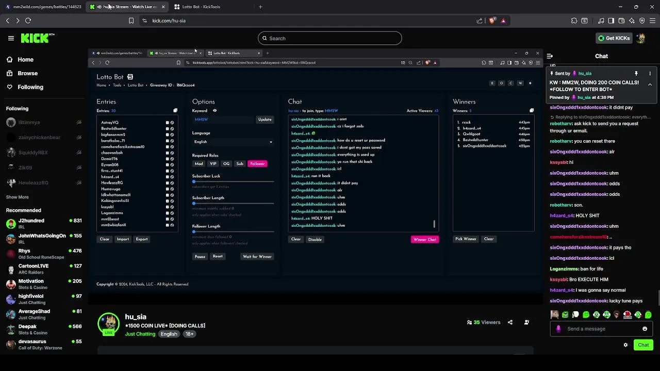Collapse the Kick chat panel arrow icon
The image size is (660, 371).
point(550,56)
